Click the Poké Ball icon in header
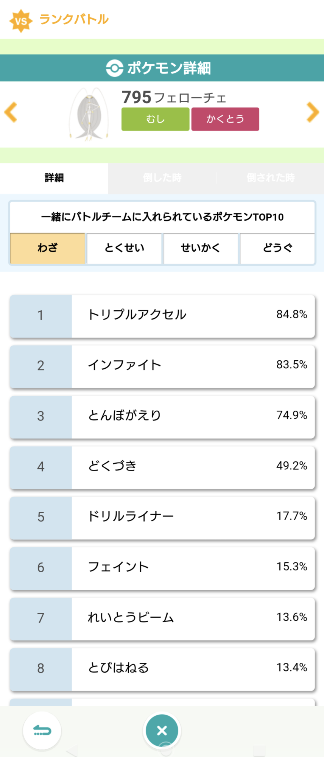Image resolution: width=324 pixels, height=757 pixels. pyautogui.click(x=114, y=68)
